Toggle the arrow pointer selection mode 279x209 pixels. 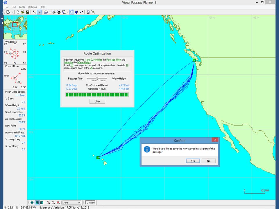[39, 12]
